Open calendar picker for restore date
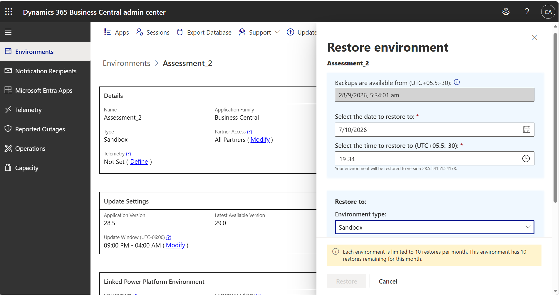Viewport: 560px width, 295px height. pyautogui.click(x=527, y=130)
